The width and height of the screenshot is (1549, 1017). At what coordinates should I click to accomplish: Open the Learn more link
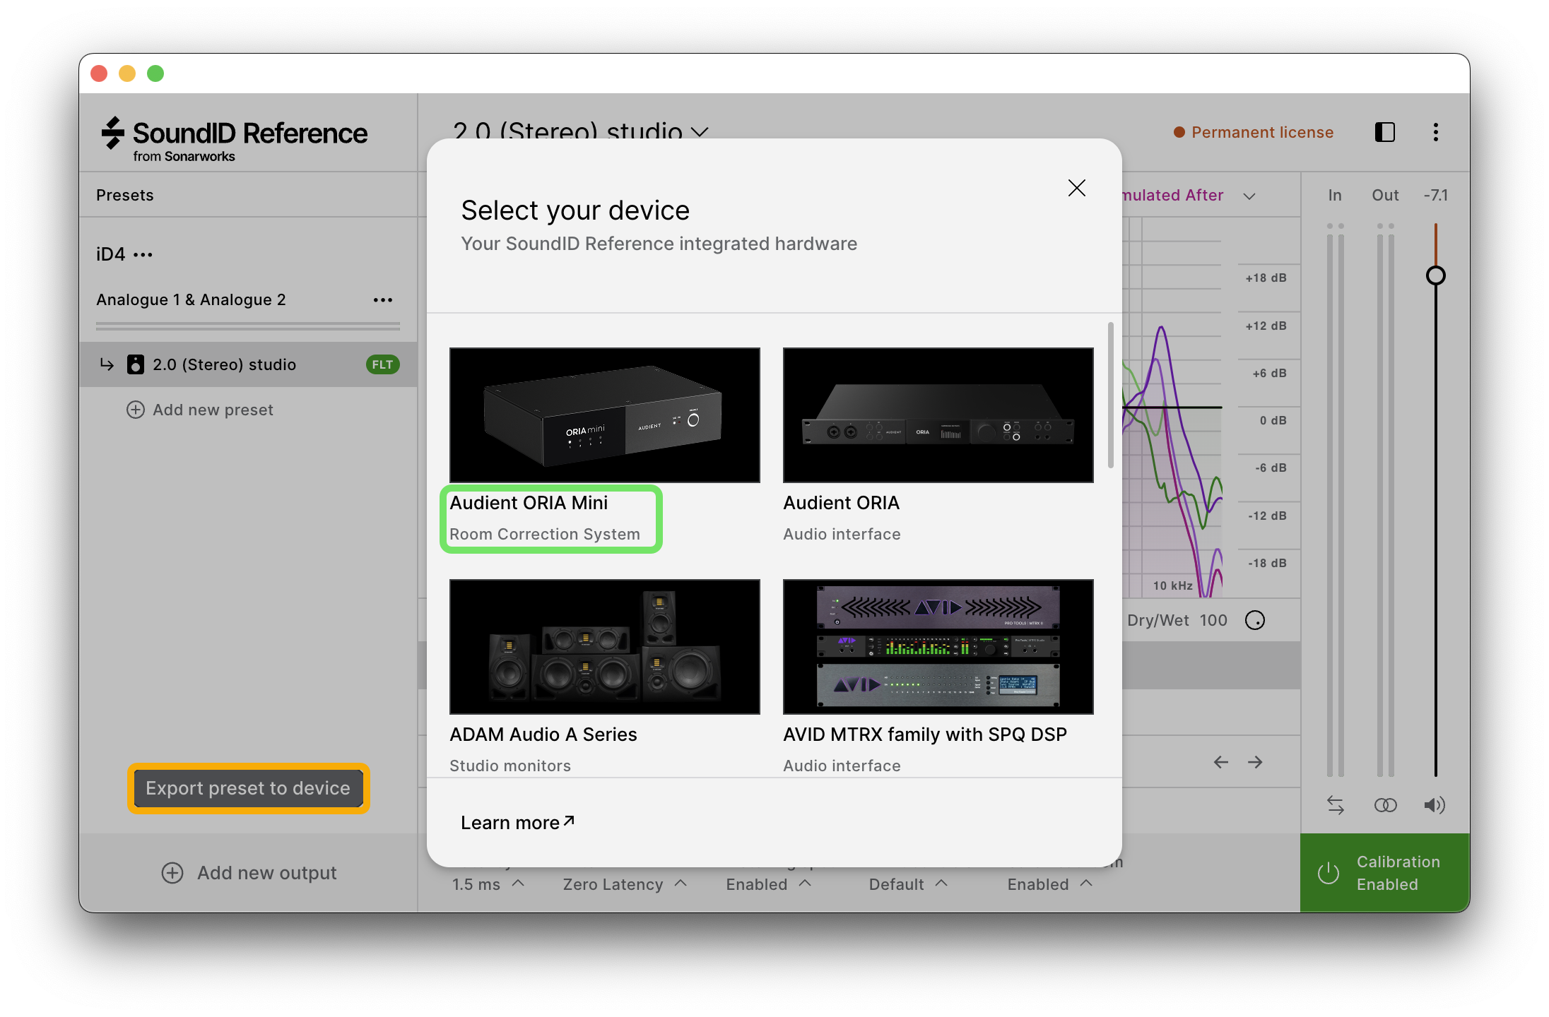tap(517, 823)
